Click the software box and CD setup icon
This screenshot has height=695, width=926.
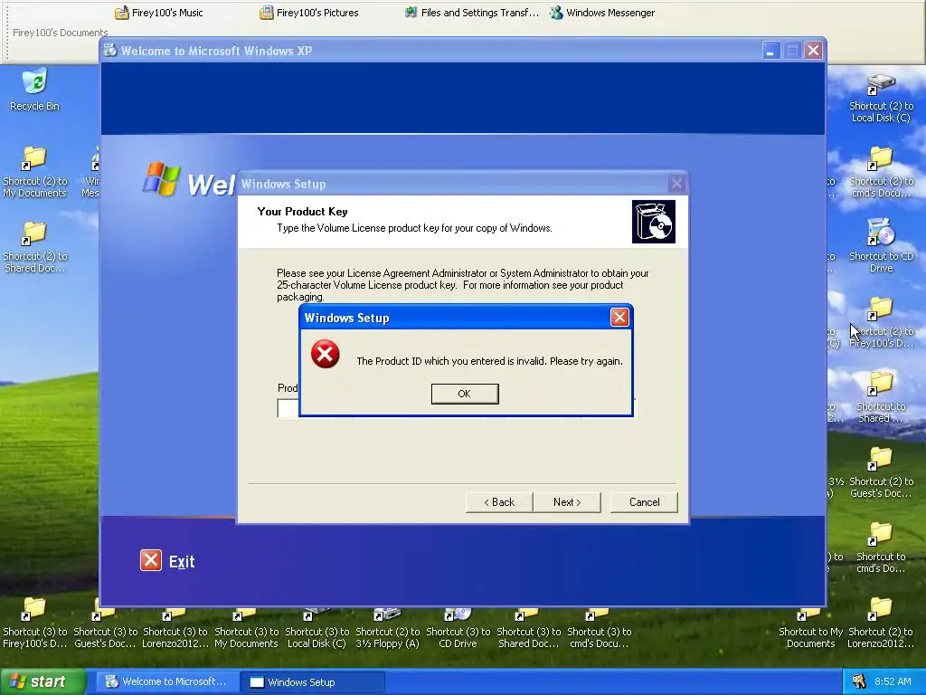tap(653, 222)
